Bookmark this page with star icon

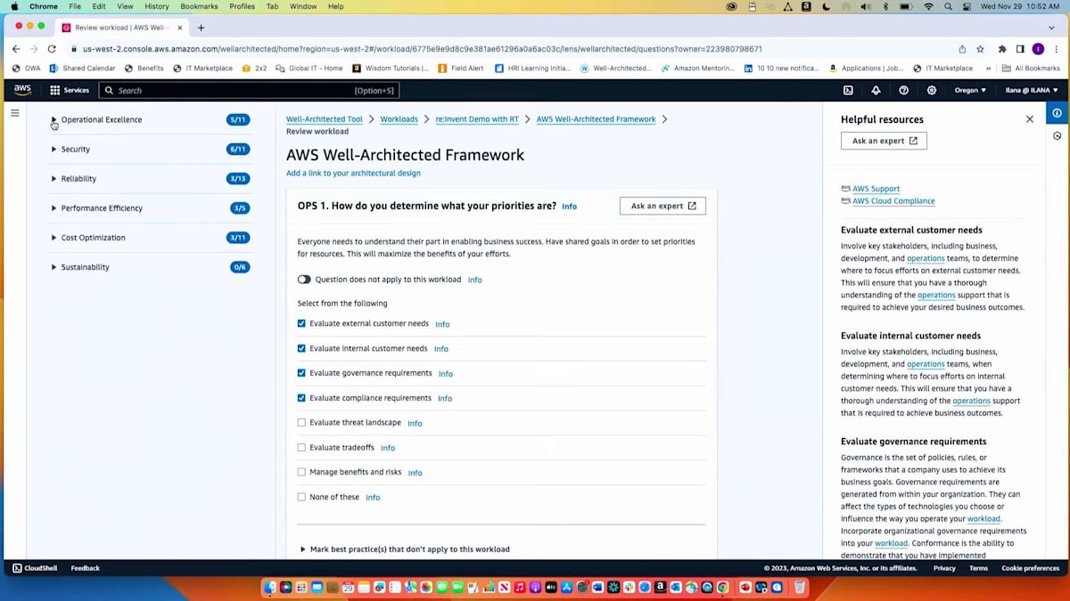[980, 49]
